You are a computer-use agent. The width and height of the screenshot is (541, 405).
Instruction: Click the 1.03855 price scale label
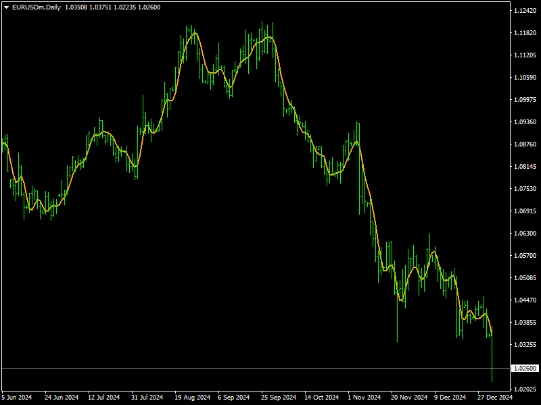[525, 323]
